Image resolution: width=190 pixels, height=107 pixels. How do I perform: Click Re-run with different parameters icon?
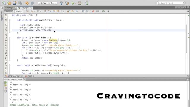[6, 86]
